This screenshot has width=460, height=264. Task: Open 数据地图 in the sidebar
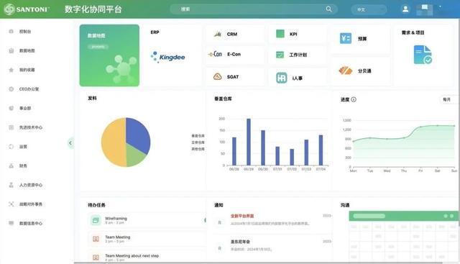[x=27, y=50]
